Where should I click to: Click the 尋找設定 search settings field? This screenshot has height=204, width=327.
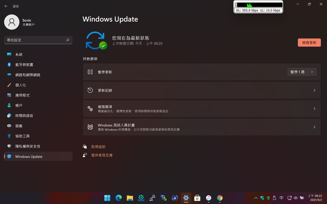pyautogui.click(x=38, y=40)
